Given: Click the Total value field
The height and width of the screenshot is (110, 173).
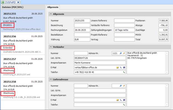Looking at the screenshot, I should pyautogui.click(x=164, y=40).
